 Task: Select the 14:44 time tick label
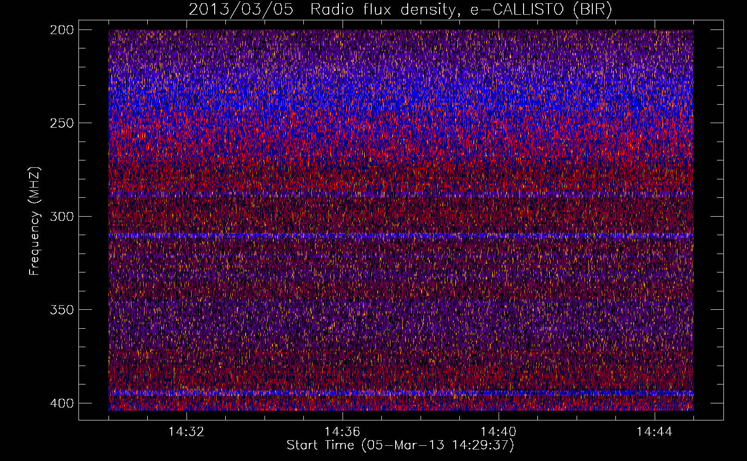click(x=655, y=432)
